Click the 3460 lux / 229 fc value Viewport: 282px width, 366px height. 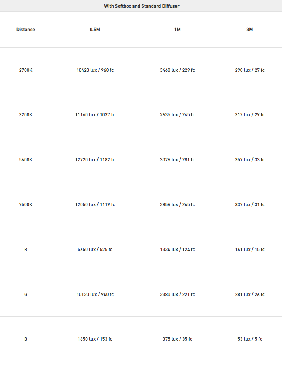pyautogui.click(x=177, y=70)
